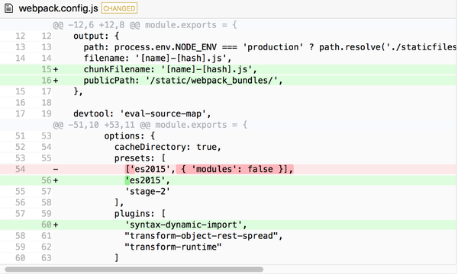
Task: Click new line number 15 on the chunkFilename row
Action: click(x=47, y=69)
